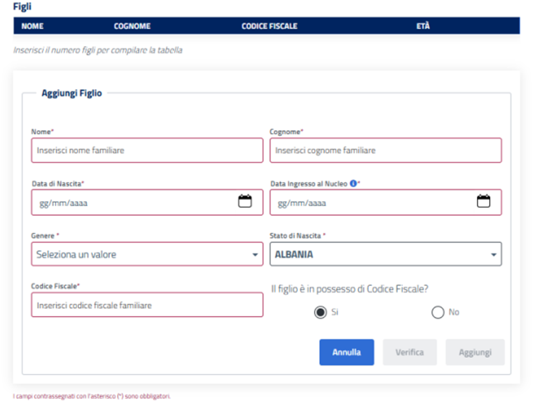534x403 pixels.
Task: Click the ETÀ column header
Action: coord(423,26)
